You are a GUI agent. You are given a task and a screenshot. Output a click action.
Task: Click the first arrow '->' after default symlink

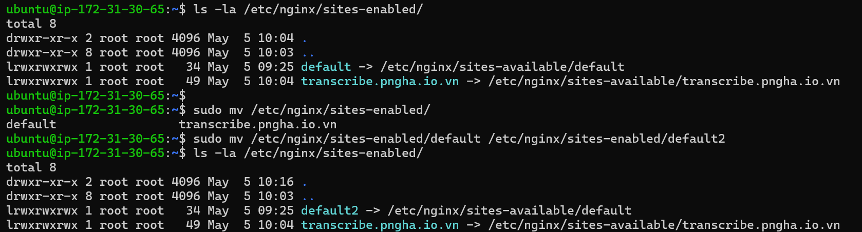tap(365, 67)
